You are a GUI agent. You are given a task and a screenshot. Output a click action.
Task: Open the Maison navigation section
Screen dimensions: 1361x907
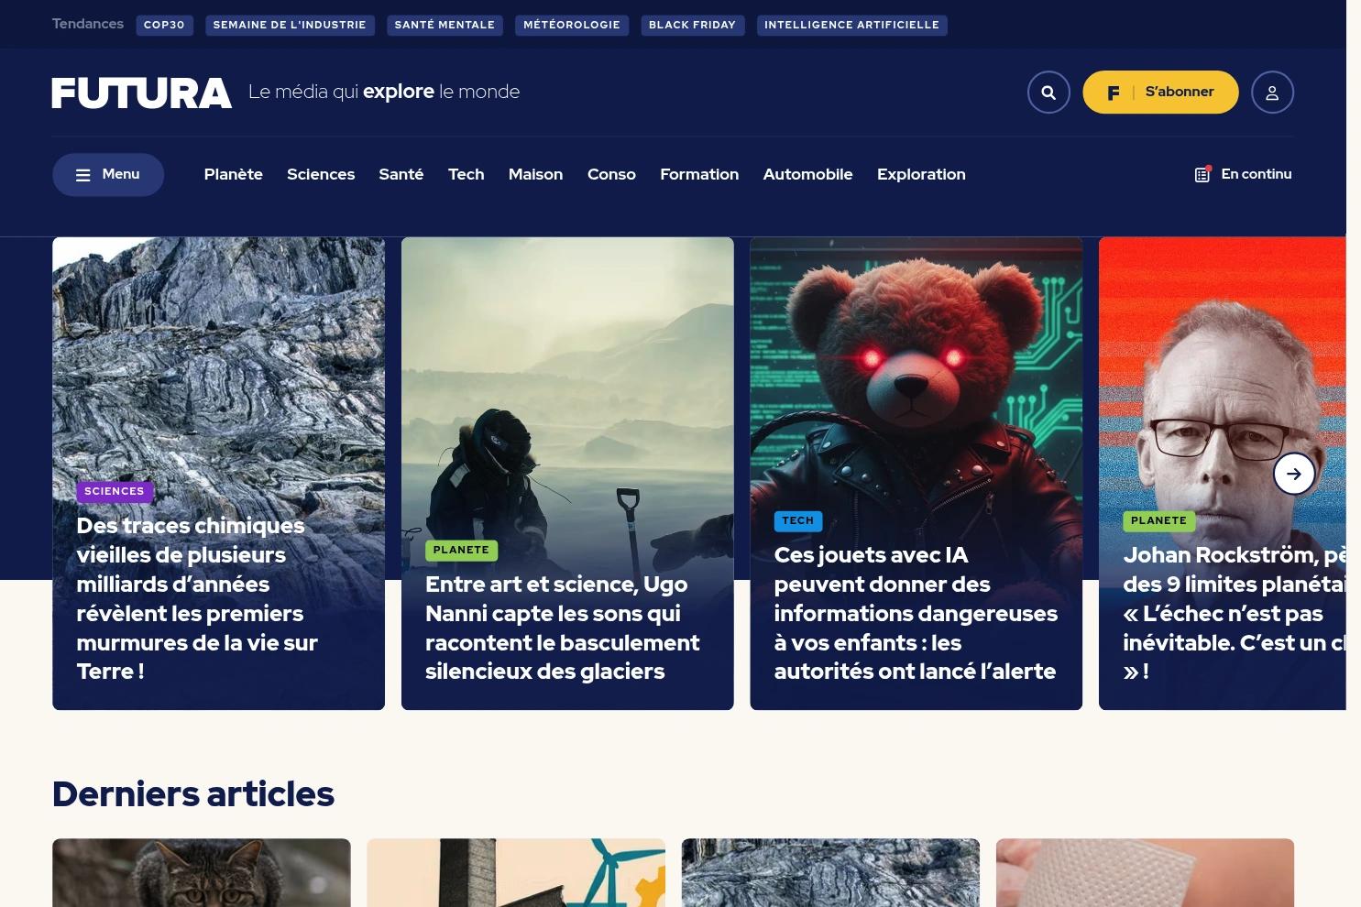(536, 174)
